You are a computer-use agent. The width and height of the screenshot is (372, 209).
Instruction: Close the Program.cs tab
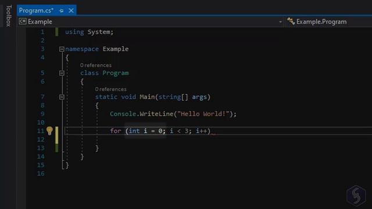(x=71, y=10)
